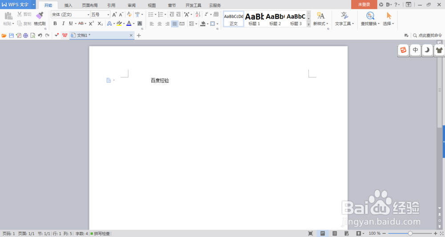The width and height of the screenshot is (445, 237).
Task: Open Find and Replace (查找替换) dropdown
Action: coord(370,24)
